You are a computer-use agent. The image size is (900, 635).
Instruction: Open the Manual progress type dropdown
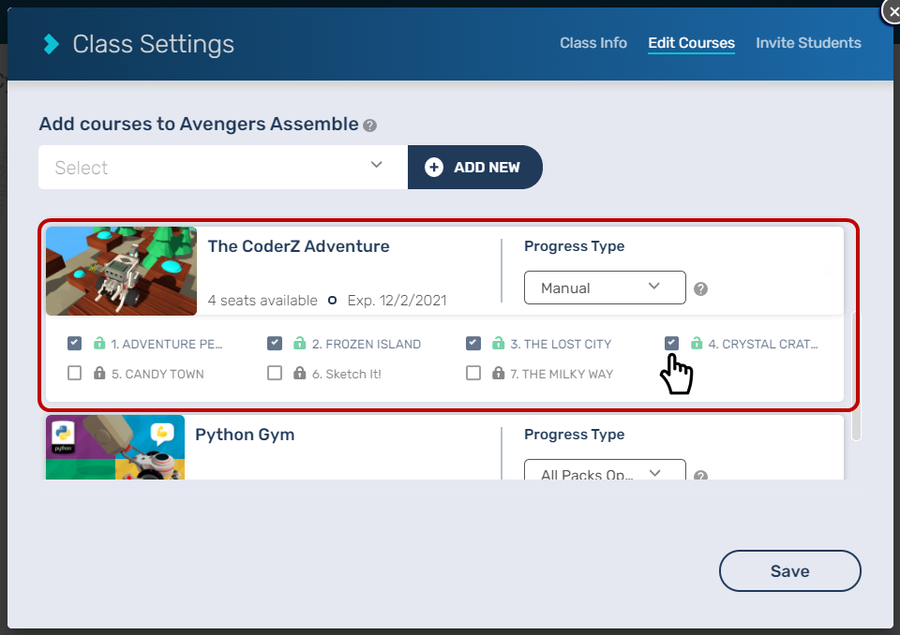pyautogui.click(x=605, y=288)
